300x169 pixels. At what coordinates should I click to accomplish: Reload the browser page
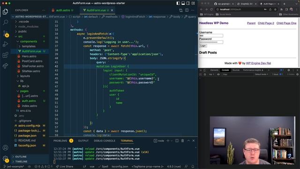211,9
